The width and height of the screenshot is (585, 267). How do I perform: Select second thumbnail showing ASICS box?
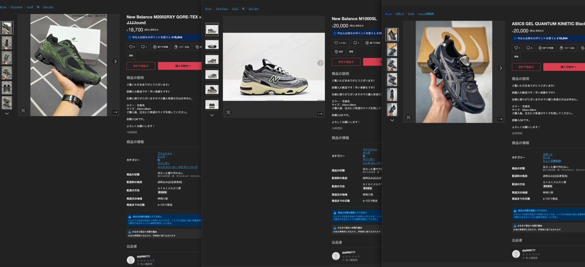click(x=392, y=49)
